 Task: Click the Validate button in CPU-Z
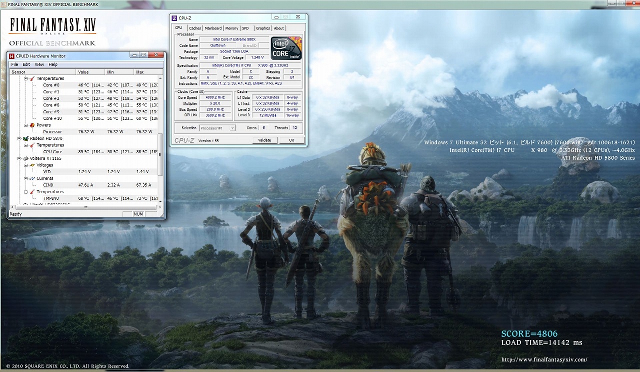pos(264,140)
